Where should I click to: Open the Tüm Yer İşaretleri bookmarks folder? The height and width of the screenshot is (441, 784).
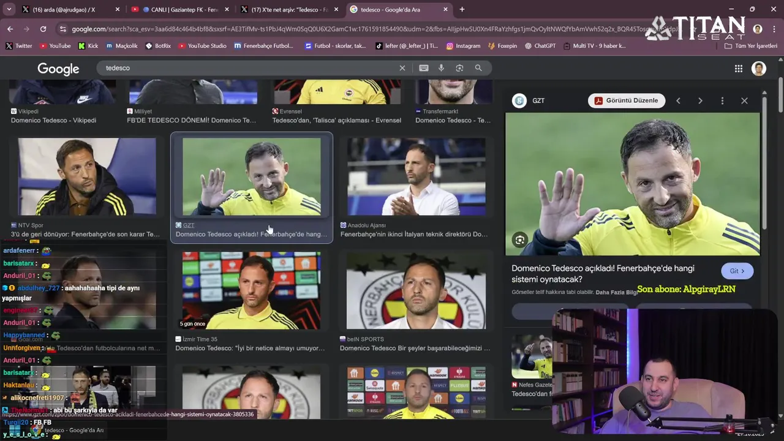click(750, 46)
